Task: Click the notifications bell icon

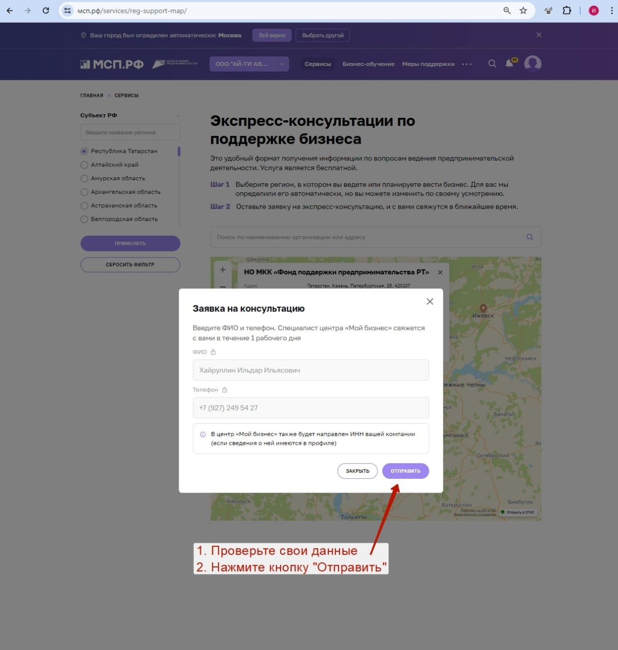Action: pos(509,64)
